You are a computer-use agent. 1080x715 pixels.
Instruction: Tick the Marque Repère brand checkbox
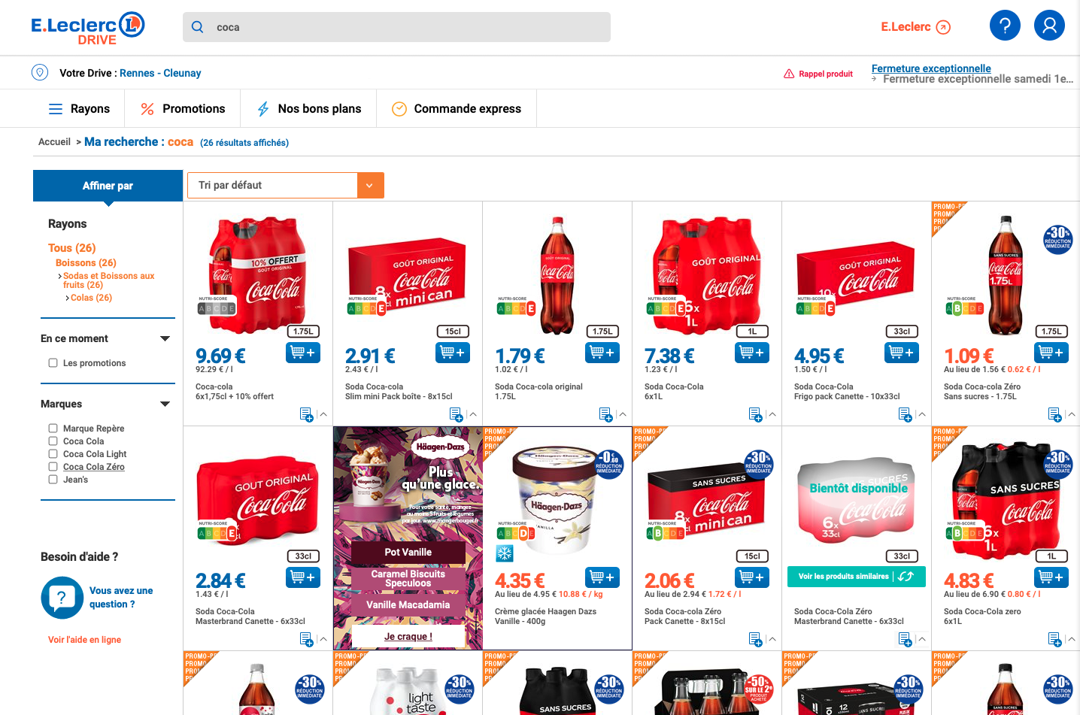(x=53, y=429)
